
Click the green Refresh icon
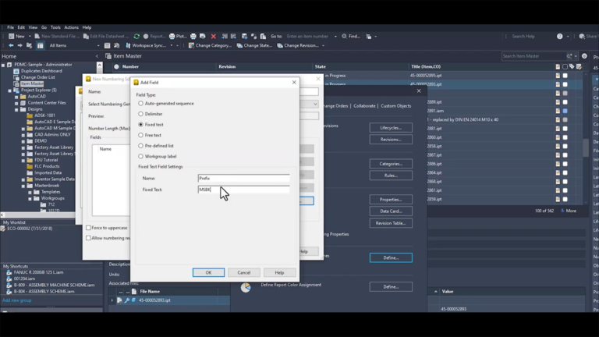tap(136, 37)
